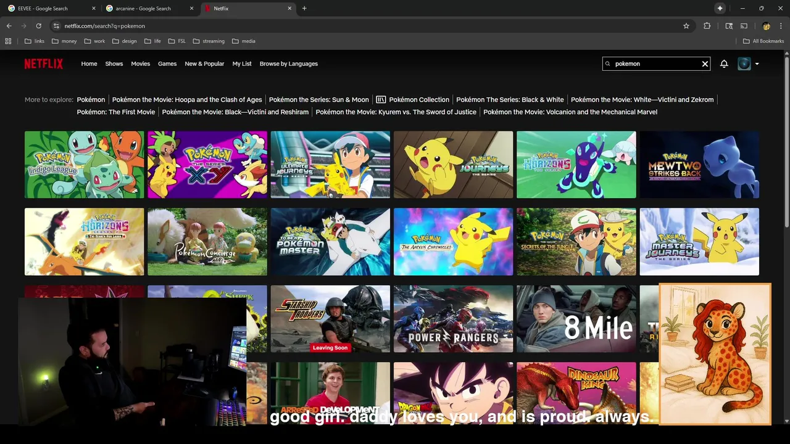Open the Pokémon Collection link
Viewport: 790px width, 444px height.
(413, 99)
